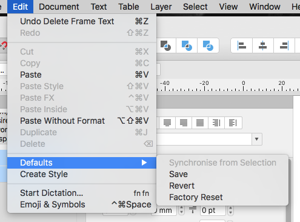Click the Align Right toolbar icon
This screenshot has width=300, height=222.
tap(284, 45)
